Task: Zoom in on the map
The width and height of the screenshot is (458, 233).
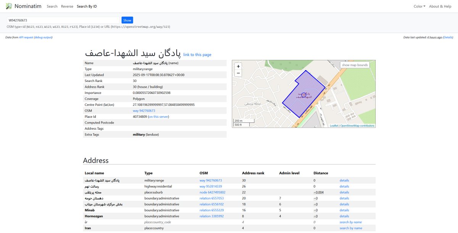Action: (238, 66)
